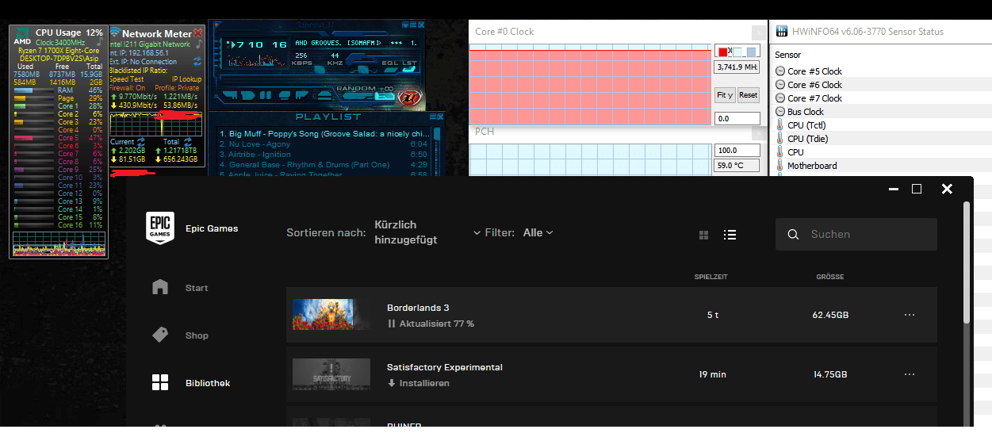Click the 100.0 maximum field in PCH graph

pyautogui.click(x=737, y=151)
